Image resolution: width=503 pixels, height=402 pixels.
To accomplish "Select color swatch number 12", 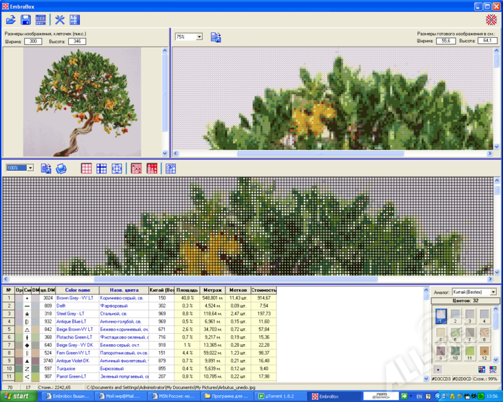I will click(484, 353).
